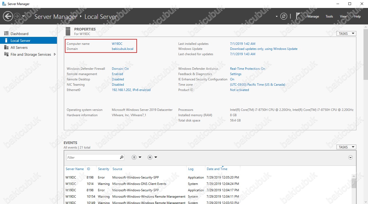
Task: Click Last checked for updates date link
Action: tap(243, 54)
